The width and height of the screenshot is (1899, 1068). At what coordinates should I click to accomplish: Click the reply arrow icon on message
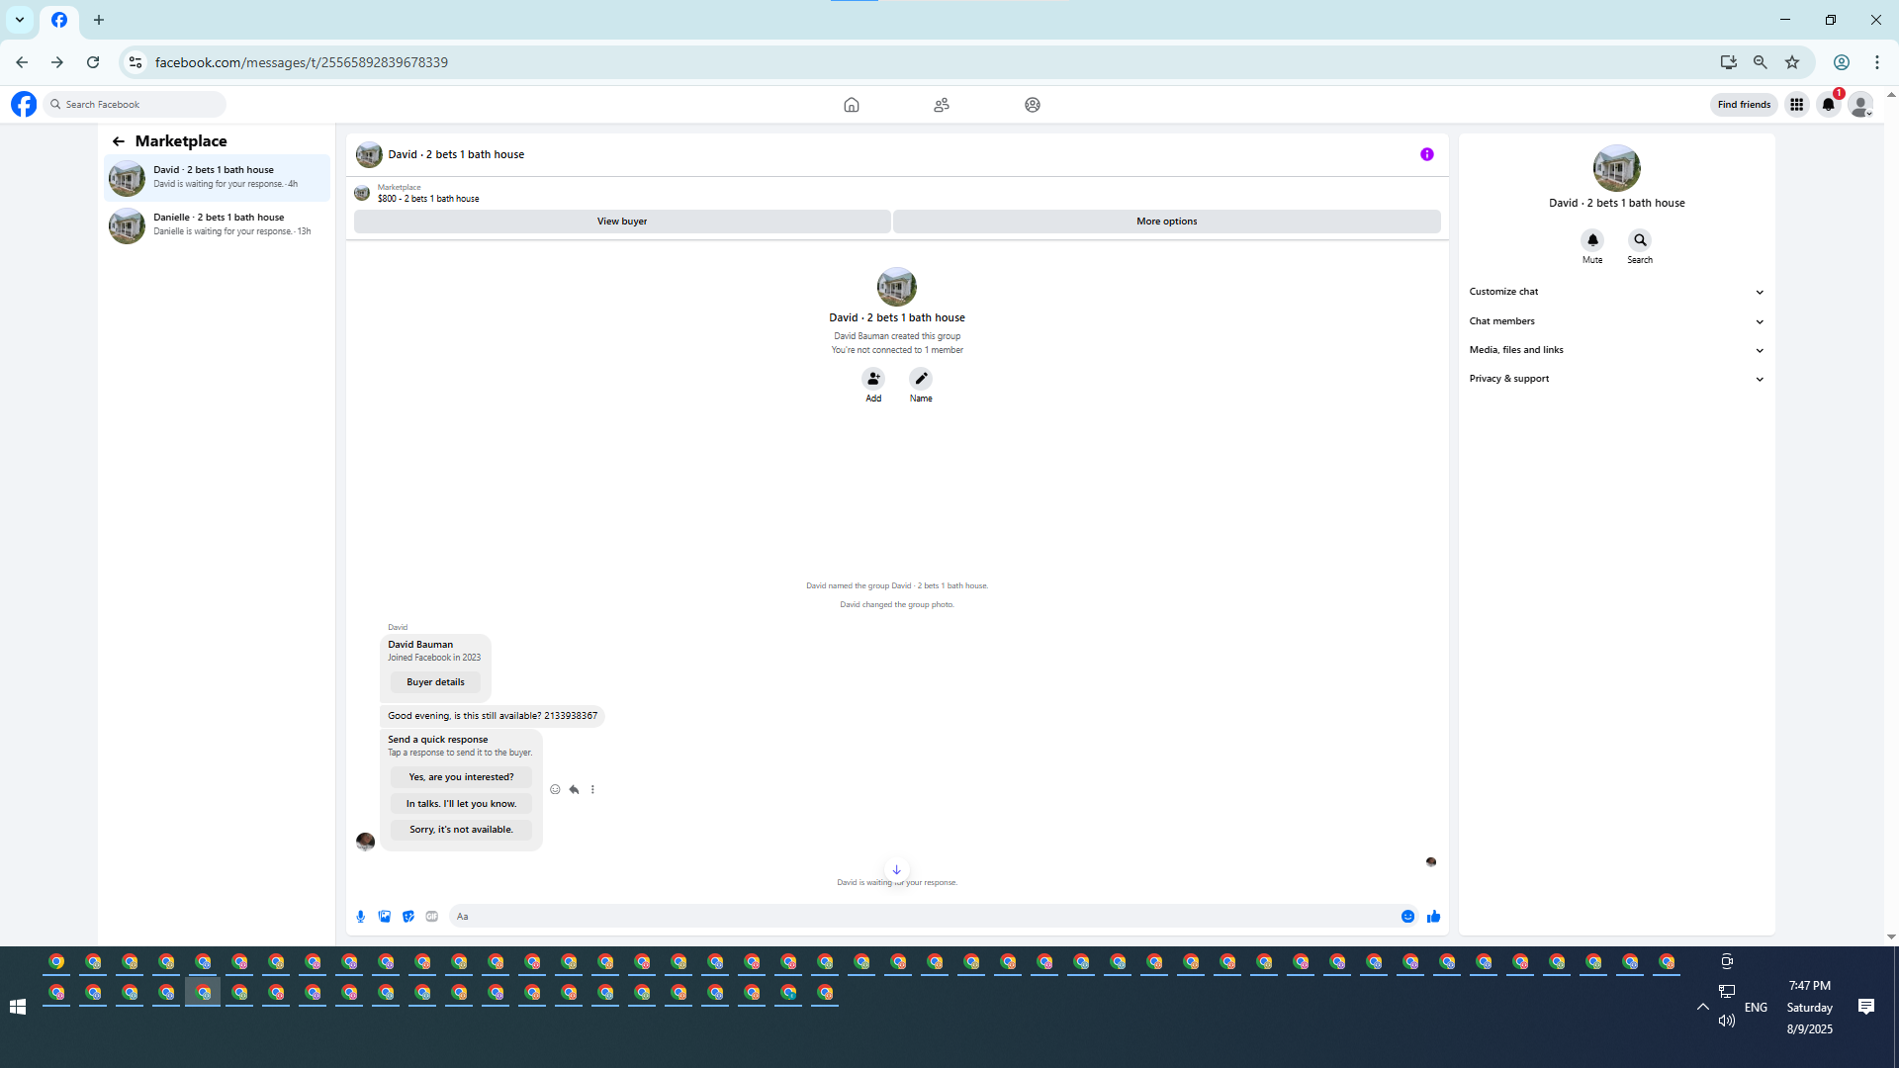[574, 790]
